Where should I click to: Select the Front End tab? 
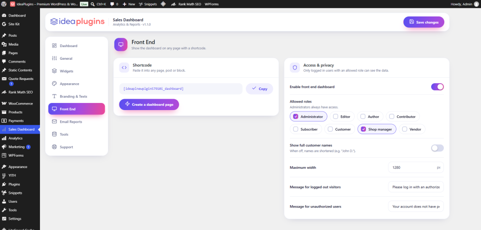tap(77, 109)
